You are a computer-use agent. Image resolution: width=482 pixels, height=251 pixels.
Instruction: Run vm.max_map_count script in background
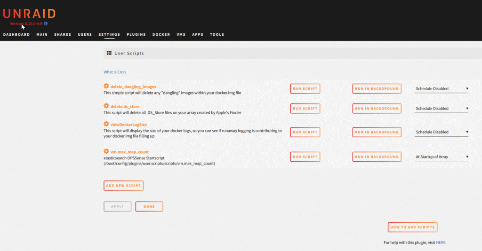pyautogui.click(x=377, y=157)
